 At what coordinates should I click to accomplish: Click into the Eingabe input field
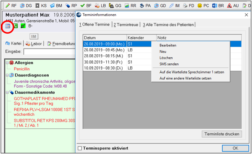coord(49,52)
